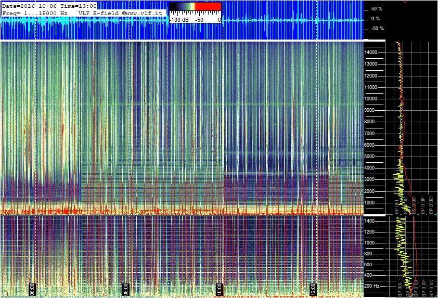Click the 2000 frequency axis label
438x298 pixels.
(x=369, y=191)
